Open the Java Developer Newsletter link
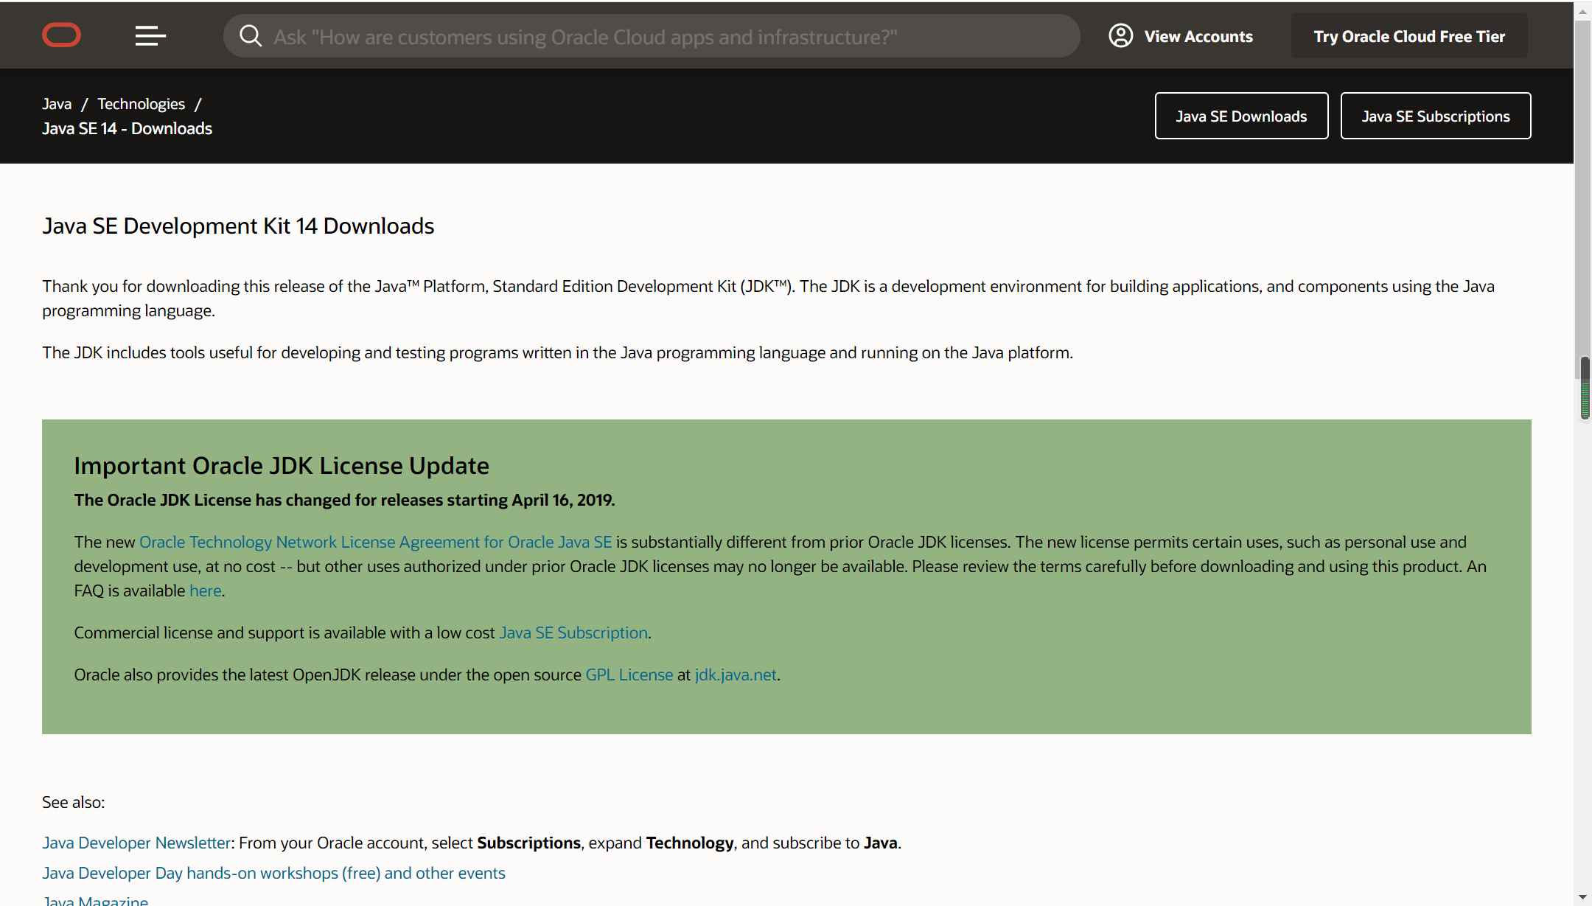Viewport: 1592px width, 906px height. [136, 843]
